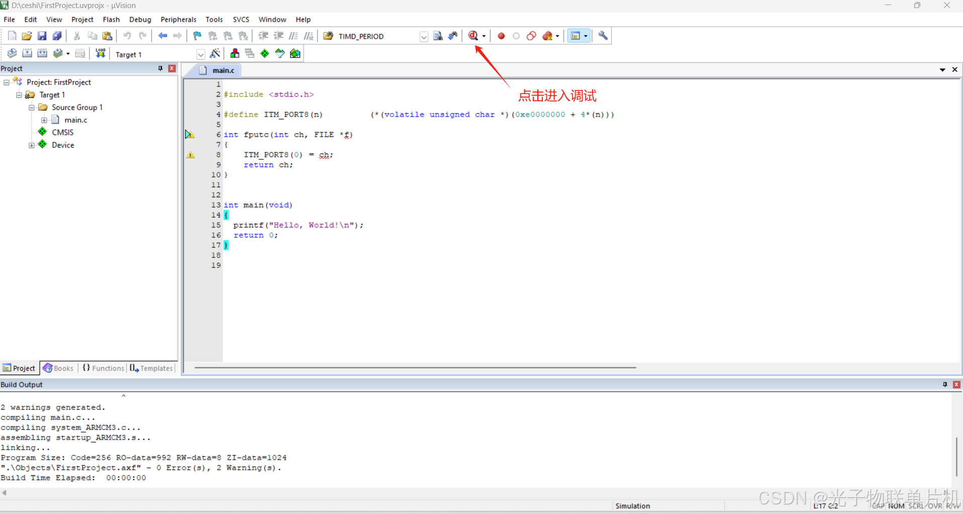Create a new file from the toolbar
The width and height of the screenshot is (963, 514).
click(12, 36)
